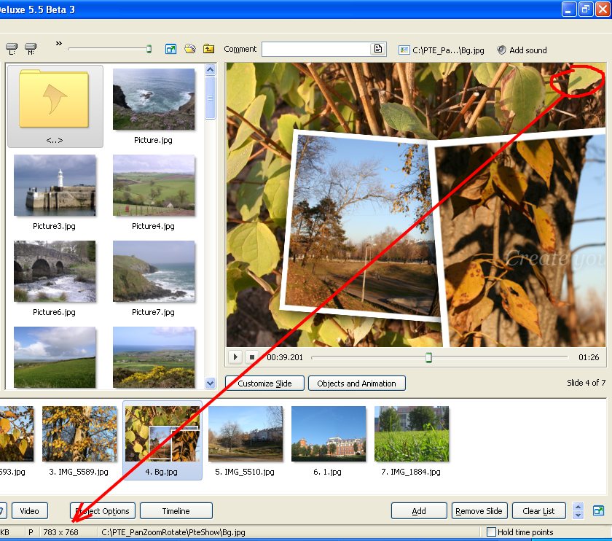Select slide 7. IMG_1884.jpg
This screenshot has height=541, width=612.
click(411, 440)
